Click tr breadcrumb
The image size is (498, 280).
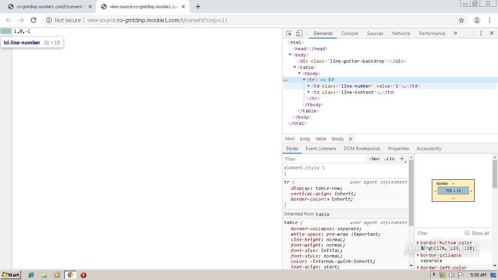click(351, 139)
